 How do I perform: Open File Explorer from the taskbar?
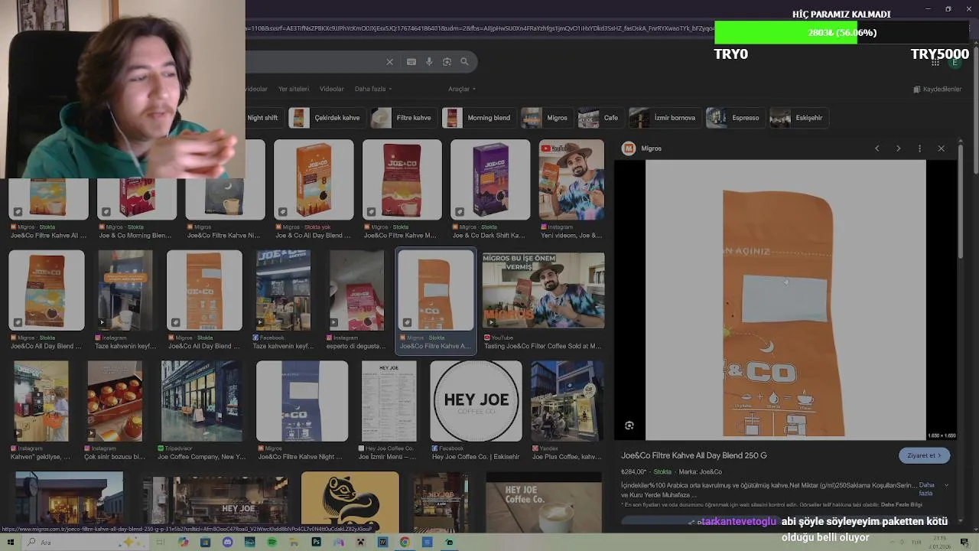(294, 542)
